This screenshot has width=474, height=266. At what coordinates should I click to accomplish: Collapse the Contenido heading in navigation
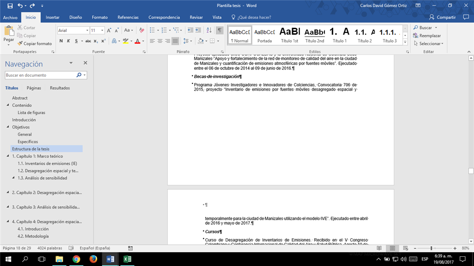coord(8,105)
